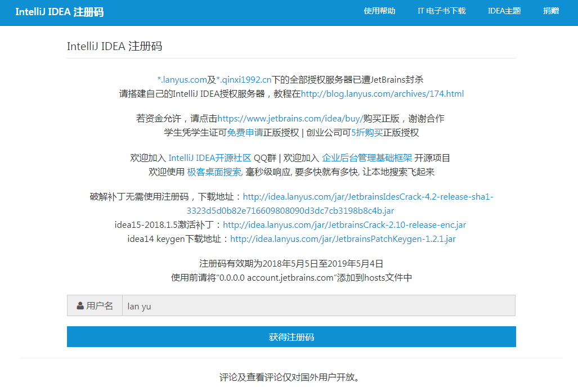The height and width of the screenshot is (387, 578).
Task: Download JetbrainsCrack-2.10-release-enc.jar link
Action: [344, 225]
